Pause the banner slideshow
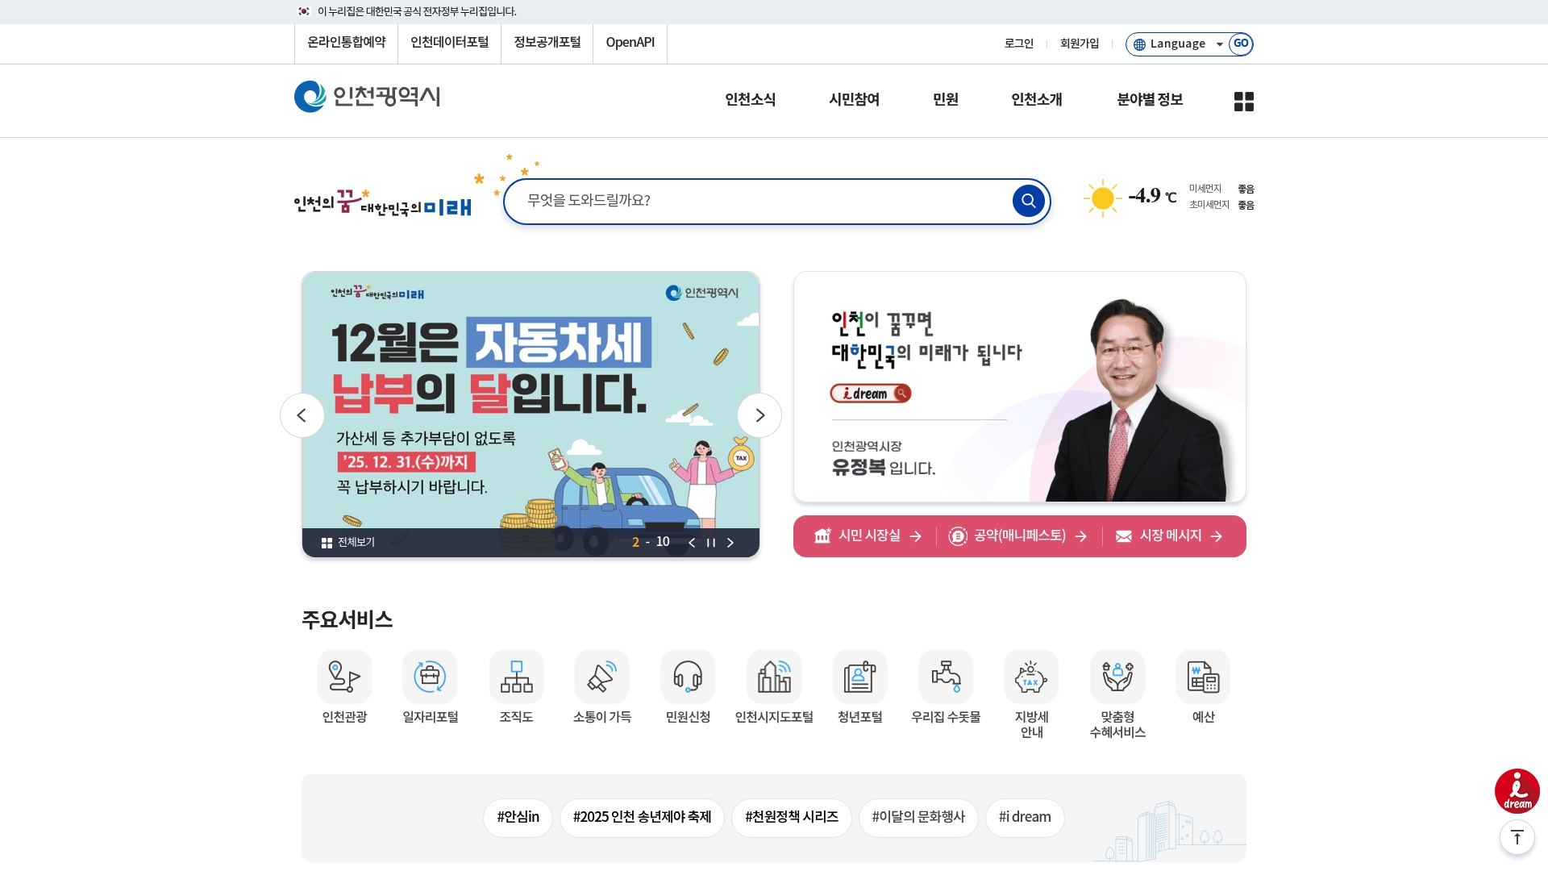Screen dimensions: 1548x871 pyautogui.click(x=711, y=543)
